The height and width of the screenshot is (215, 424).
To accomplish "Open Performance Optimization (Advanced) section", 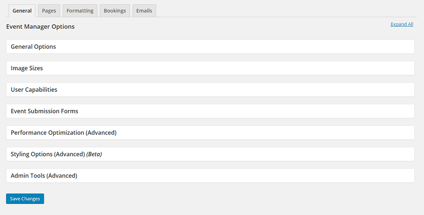I will [210, 132].
